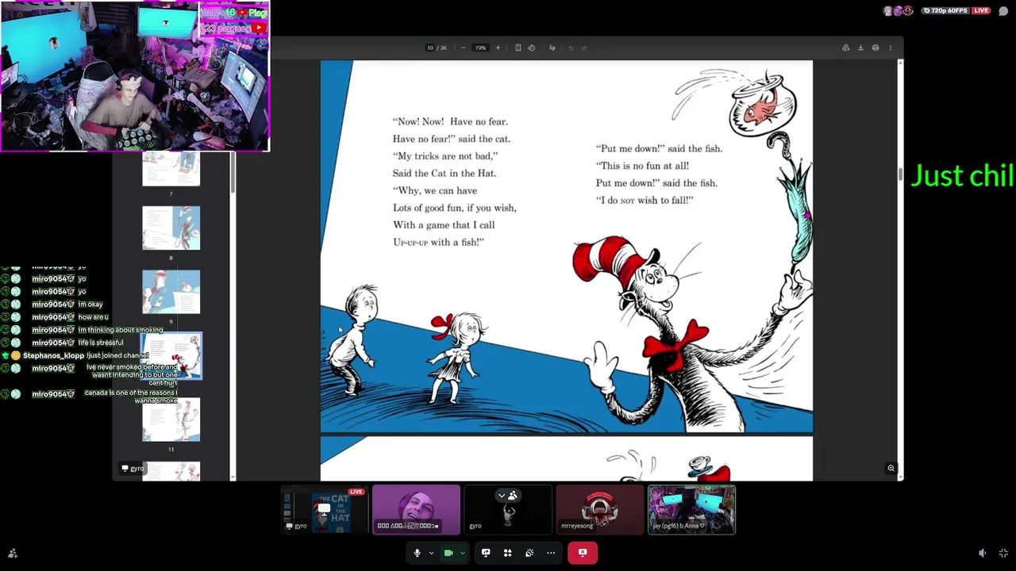Open microphone input options arrow
This screenshot has width=1016, height=571.
pyautogui.click(x=431, y=553)
